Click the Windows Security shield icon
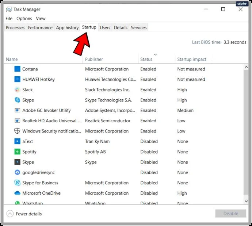This screenshot has width=252, height=226. [18, 131]
